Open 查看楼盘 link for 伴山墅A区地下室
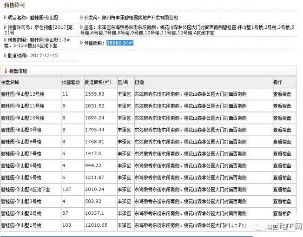The width and height of the screenshot is (303, 237). pyautogui.click(x=282, y=190)
